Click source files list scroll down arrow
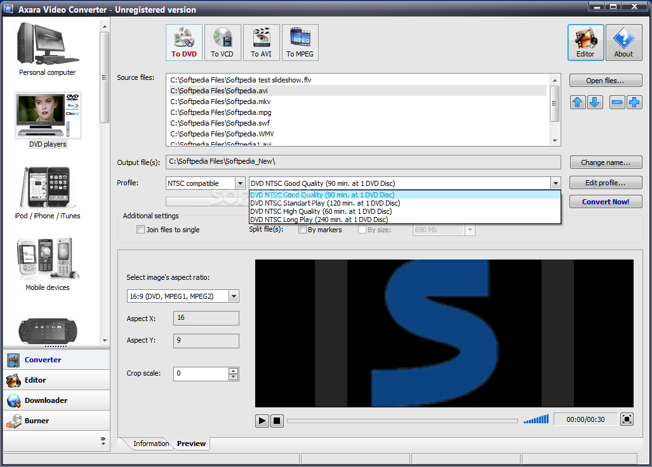Image resolution: width=652 pixels, height=467 pixels. tap(555, 141)
